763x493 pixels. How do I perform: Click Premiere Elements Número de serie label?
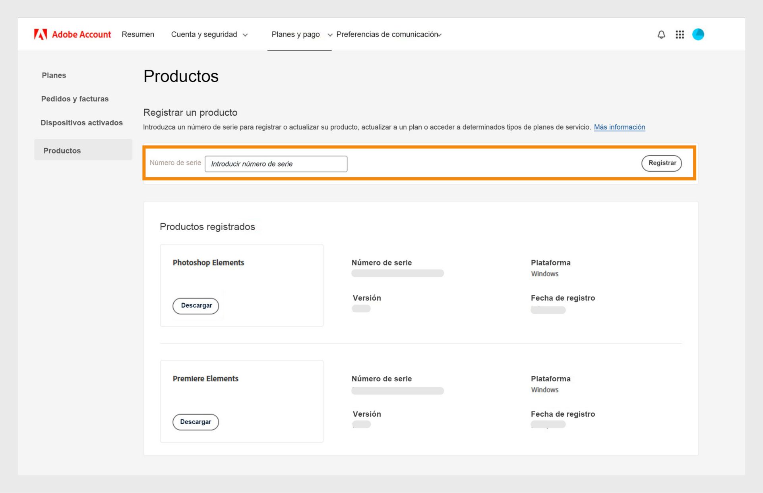click(x=381, y=378)
